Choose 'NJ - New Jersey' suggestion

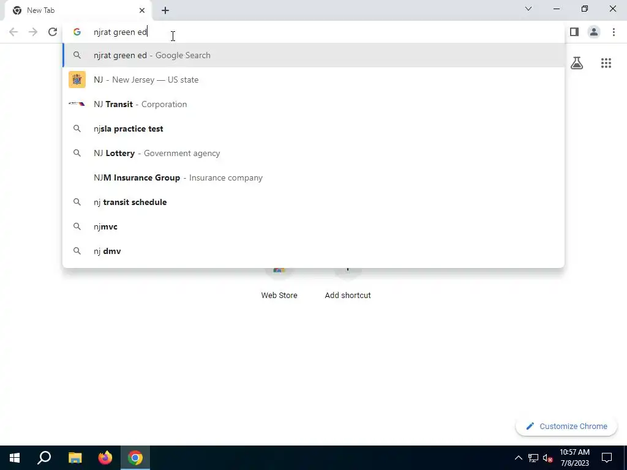(x=313, y=80)
